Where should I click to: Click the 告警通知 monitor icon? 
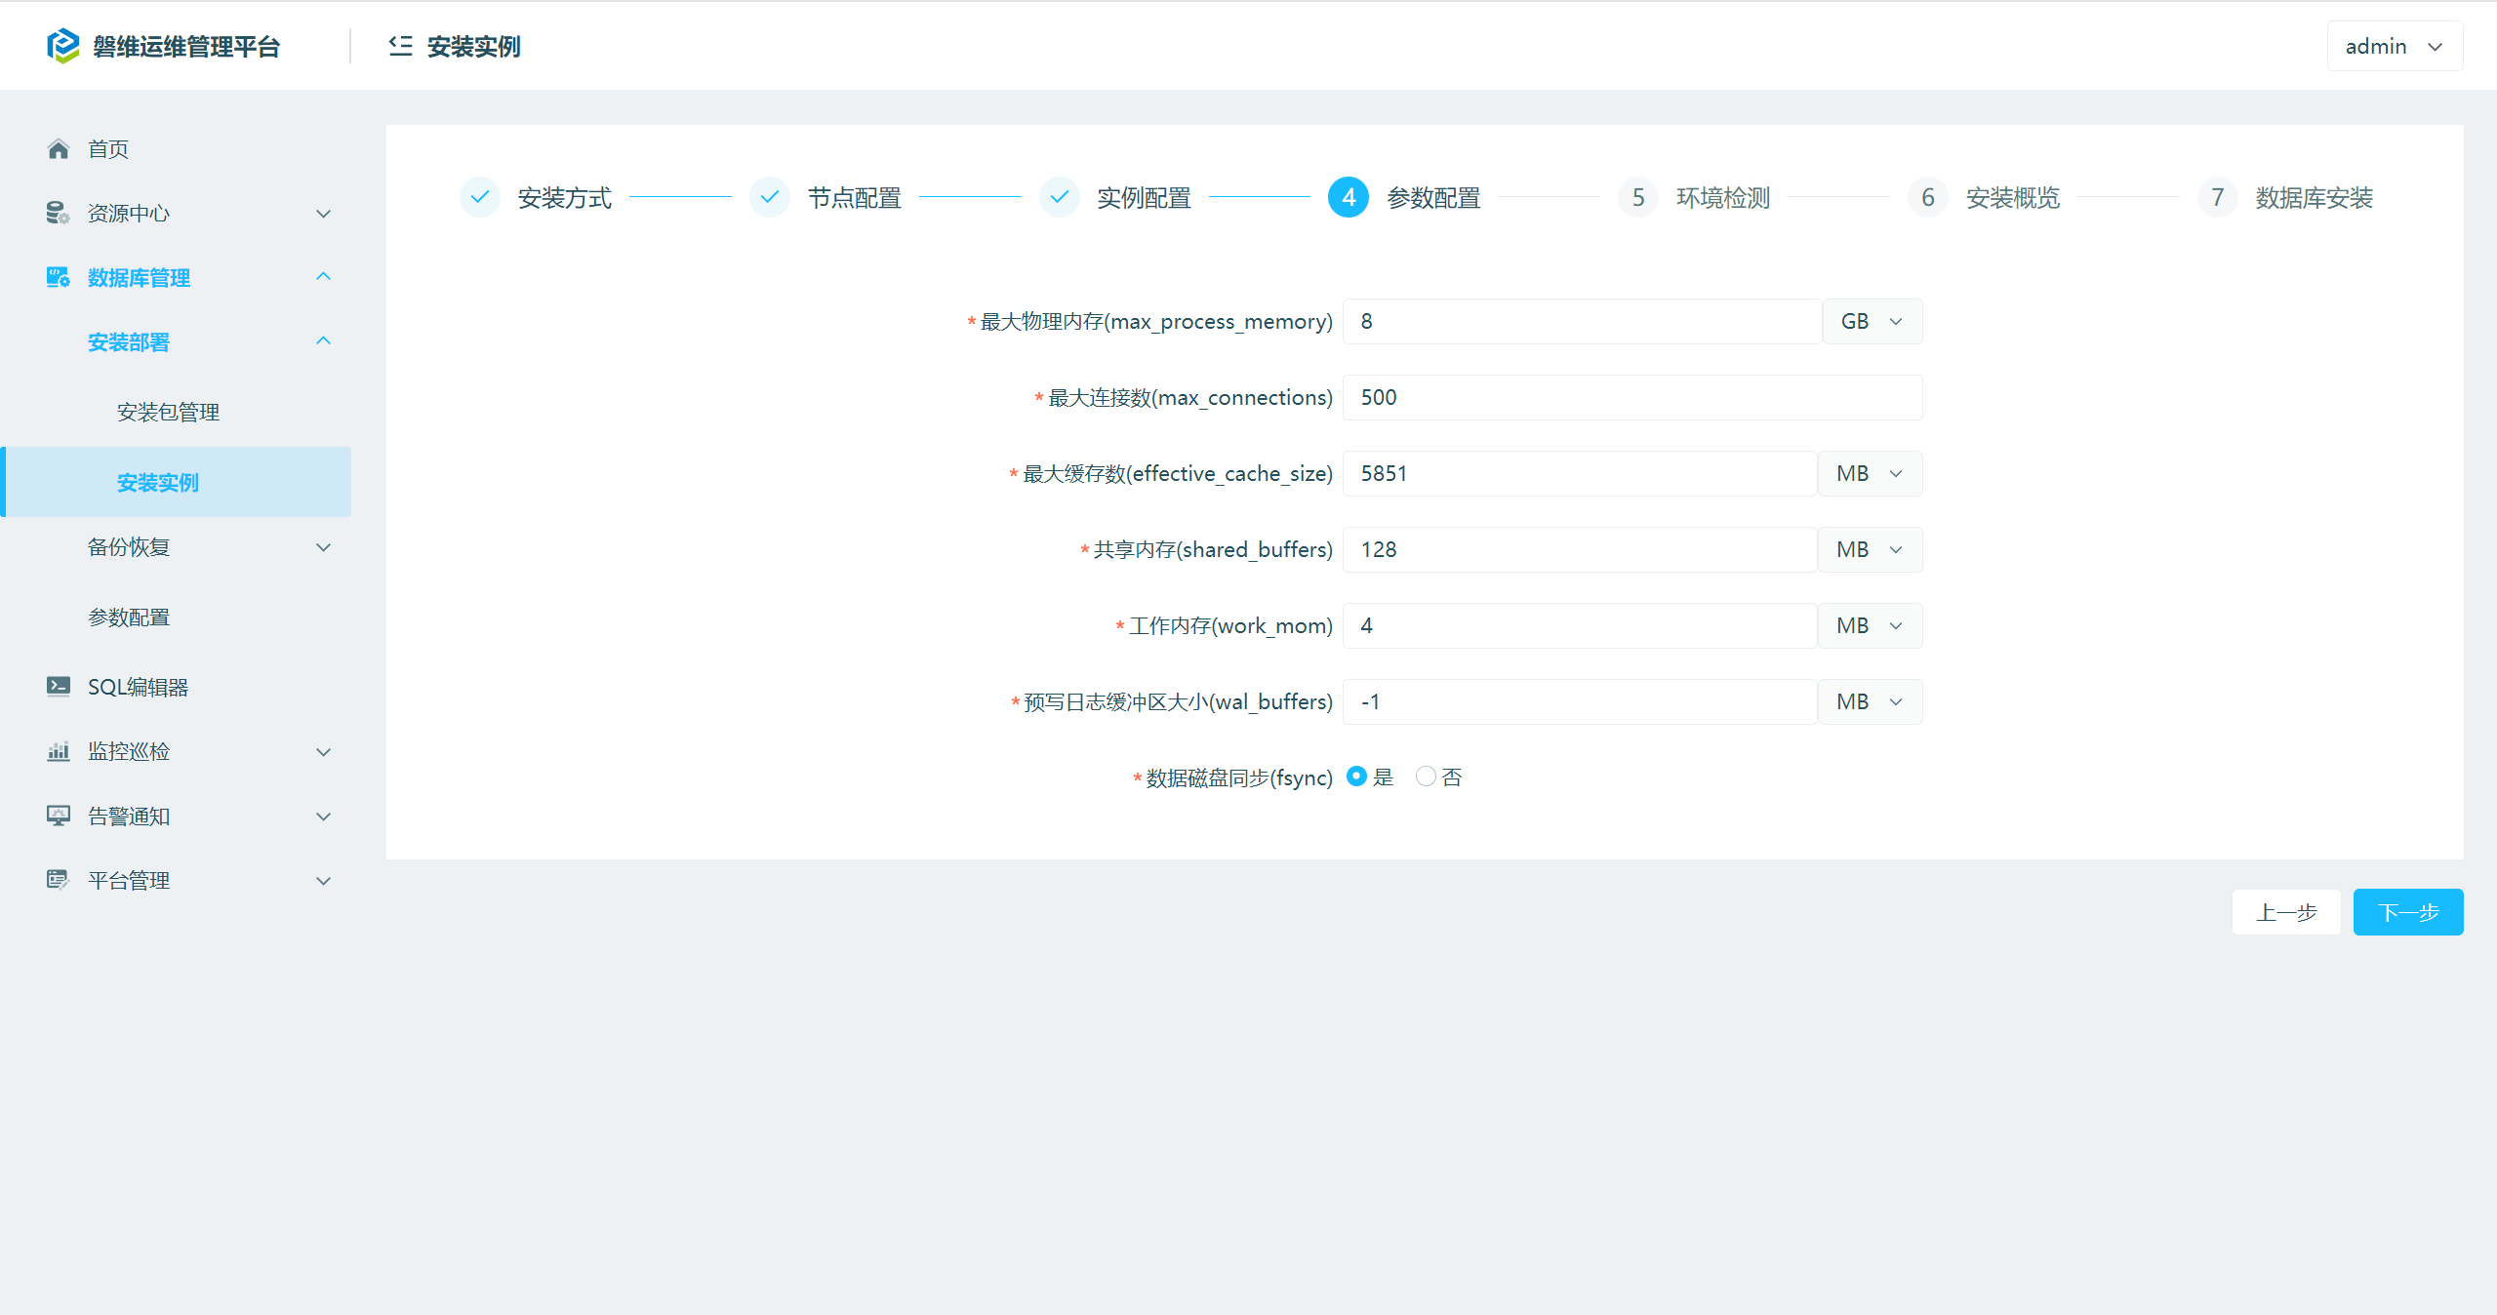[58, 816]
